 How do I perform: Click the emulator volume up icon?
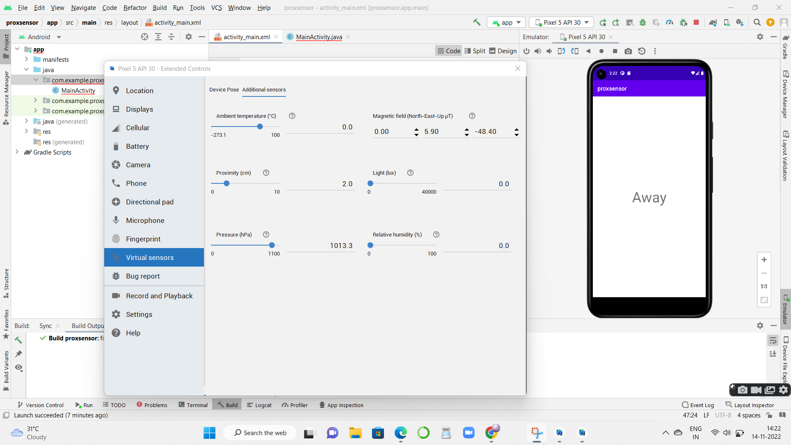tap(538, 51)
